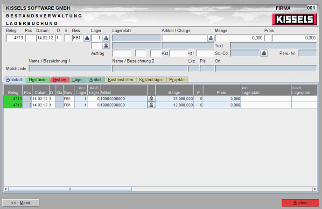This screenshot has width=322, height=209.
Task: Open the Projekte tab
Action: (x=177, y=80)
